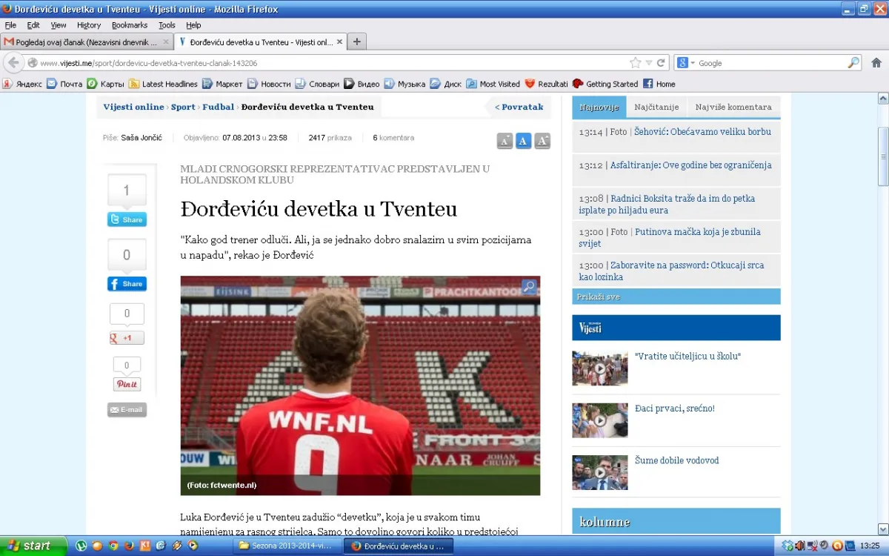Open Latest Headlines feed bookmark
Viewport: 889px width, 556px height.
coord(163,84)
